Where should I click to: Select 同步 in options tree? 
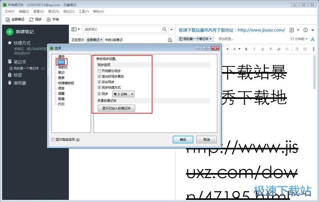(x=61, y=62)
